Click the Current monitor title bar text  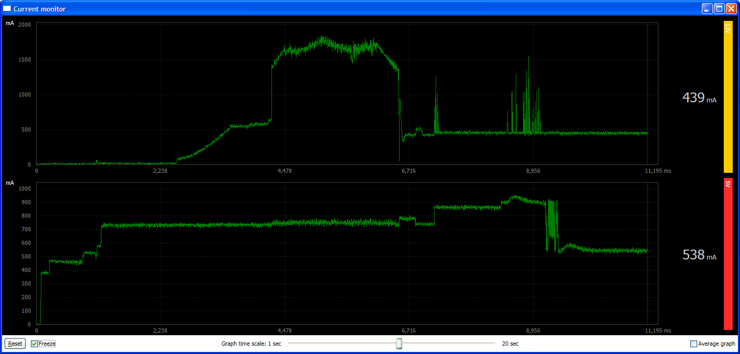point(40,9)
